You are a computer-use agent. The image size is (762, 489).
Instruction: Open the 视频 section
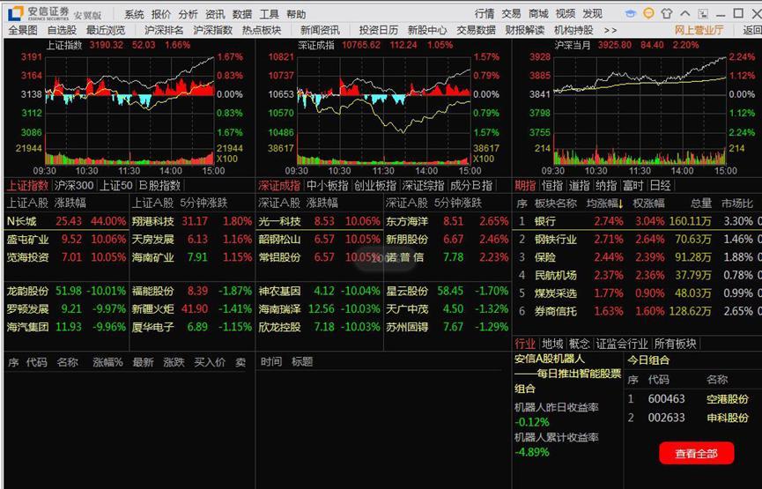tap(566, 13)
